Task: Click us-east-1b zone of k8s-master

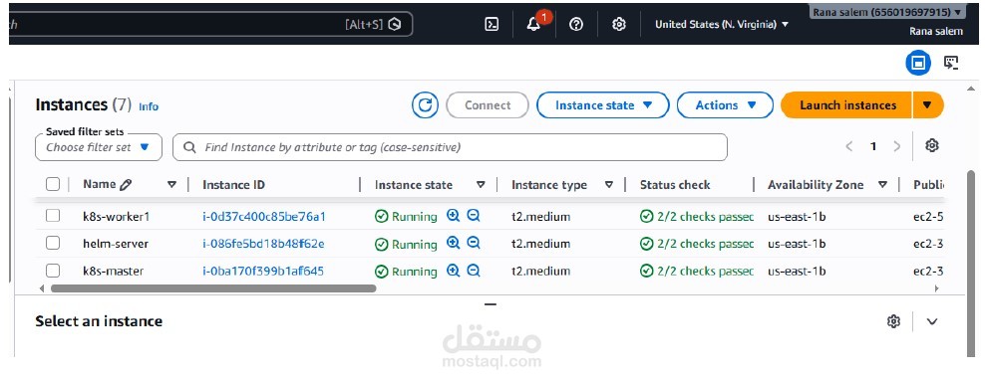Action: click(x=797, y=272)
